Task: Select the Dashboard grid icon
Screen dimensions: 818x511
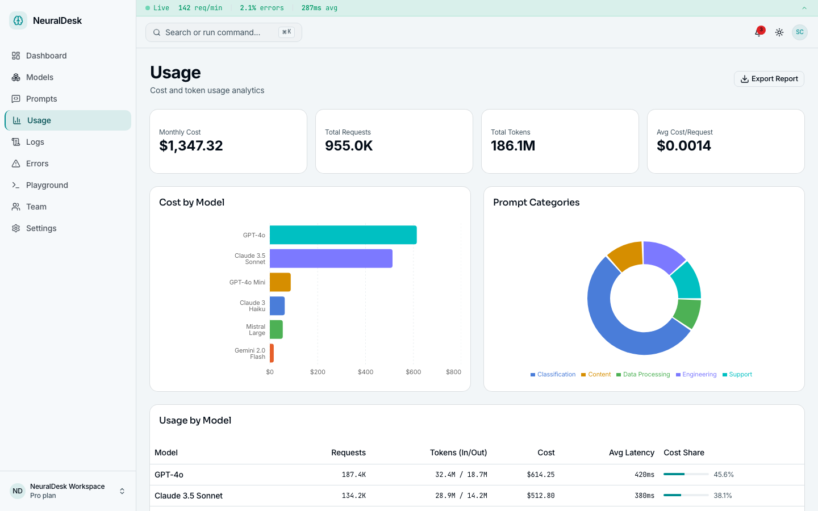Action: point(15,56)
